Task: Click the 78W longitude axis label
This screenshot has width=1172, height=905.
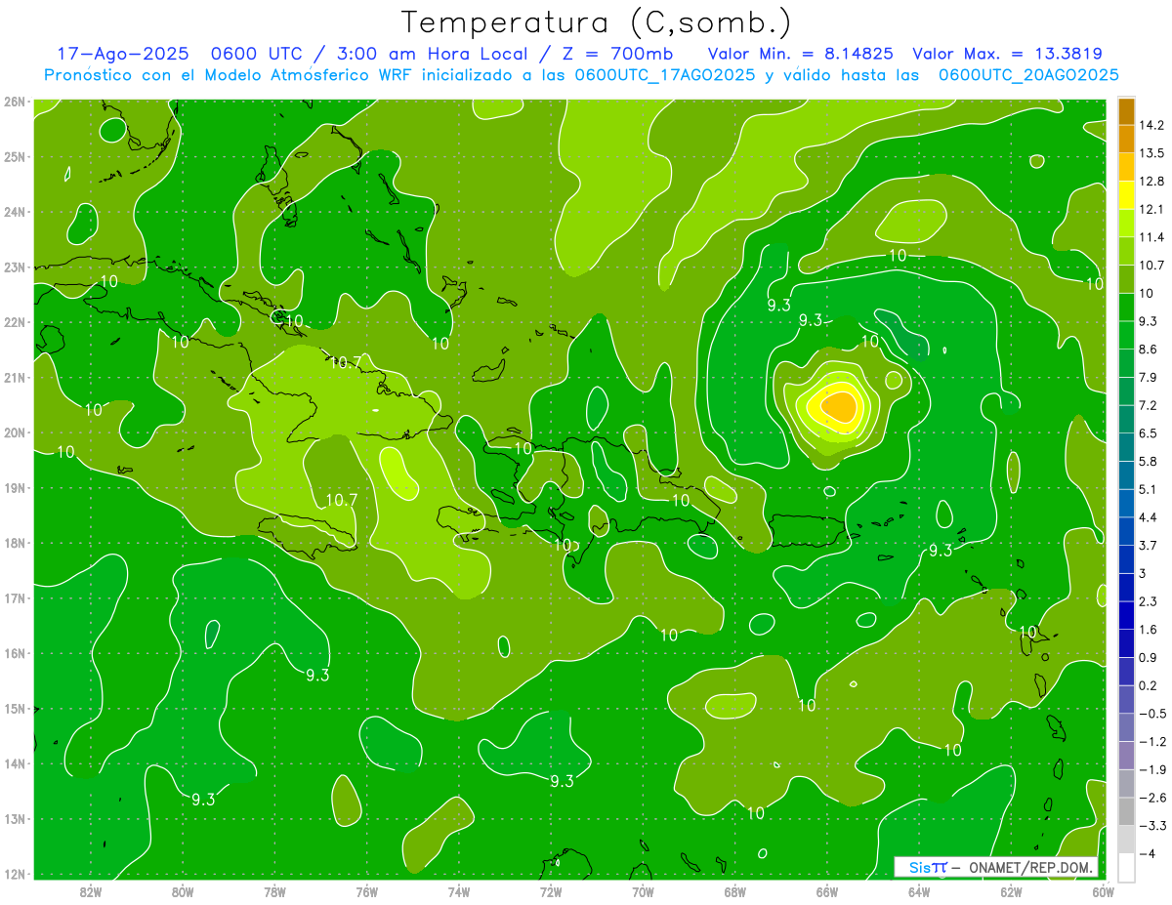Action: click(274, 892)
